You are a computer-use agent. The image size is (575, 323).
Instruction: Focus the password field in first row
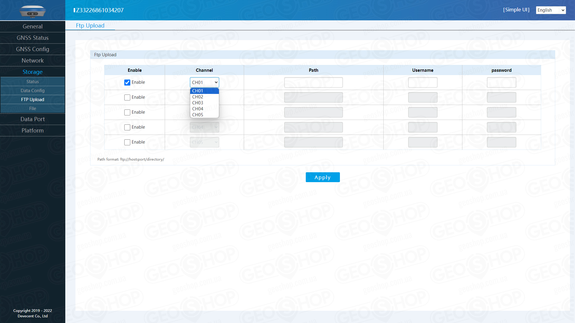[501, 83]
